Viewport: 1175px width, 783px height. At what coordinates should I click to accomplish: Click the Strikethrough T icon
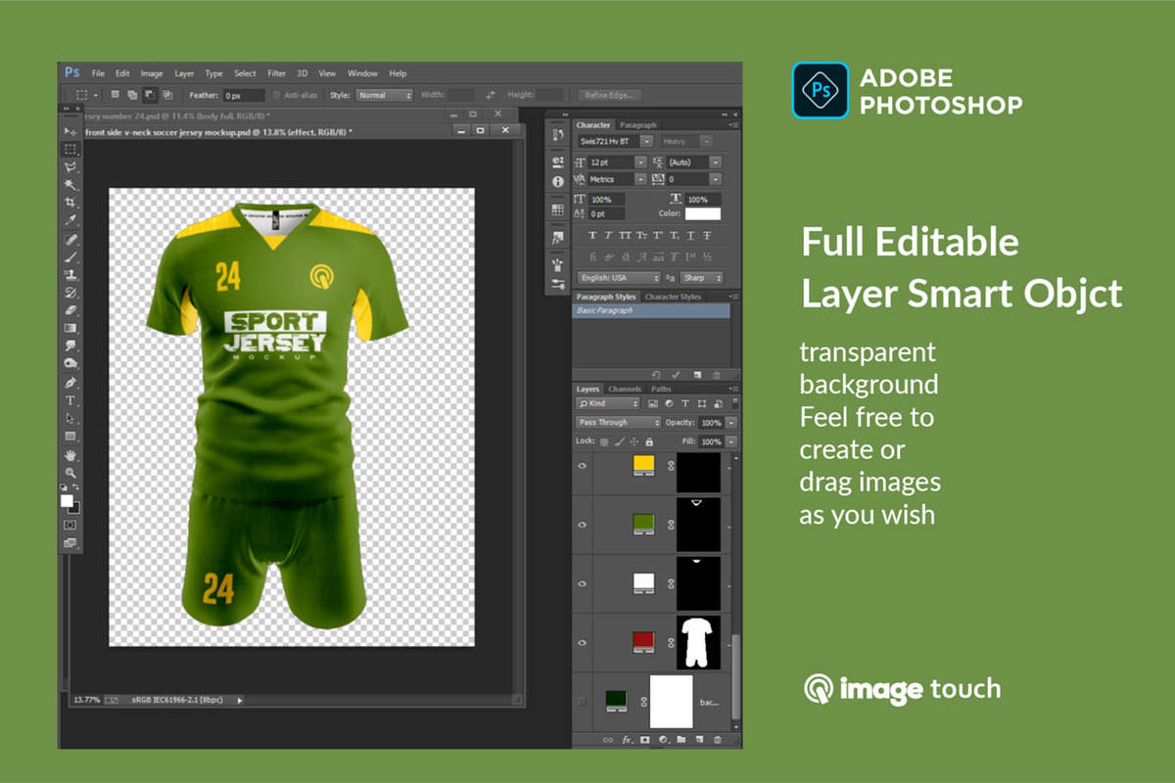tap(706, 236)
